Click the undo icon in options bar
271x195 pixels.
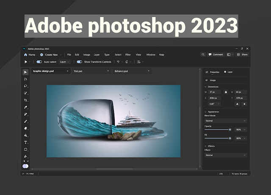tap(118, 62)
